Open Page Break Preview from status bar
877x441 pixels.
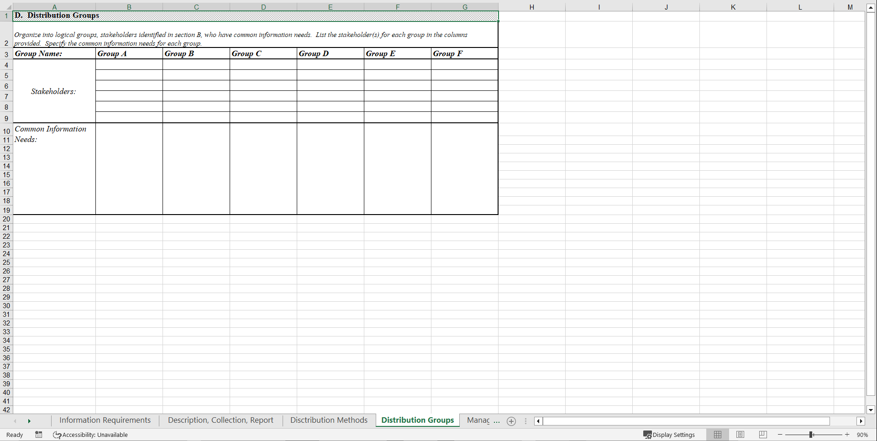(x=762, y=435)
